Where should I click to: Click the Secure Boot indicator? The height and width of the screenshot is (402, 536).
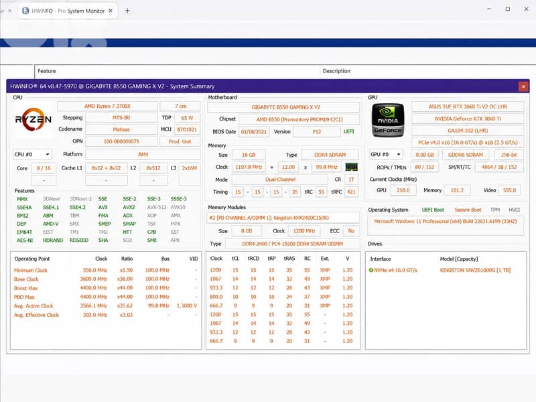468,210
